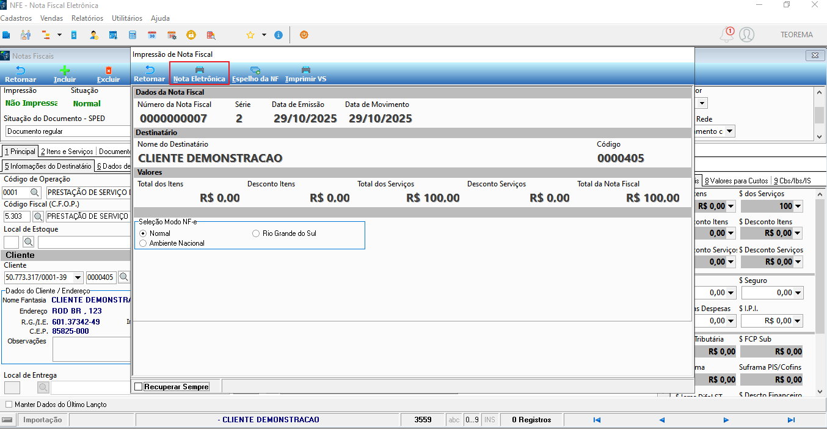Go to first record navigation arrow
The width and height of the screenshot is (827, 429).
pyautogui.click(x=597, y=420)
